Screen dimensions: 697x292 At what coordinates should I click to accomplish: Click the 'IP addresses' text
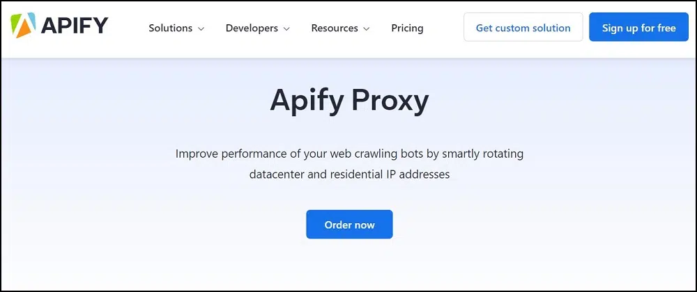click(x=418, y=174)
